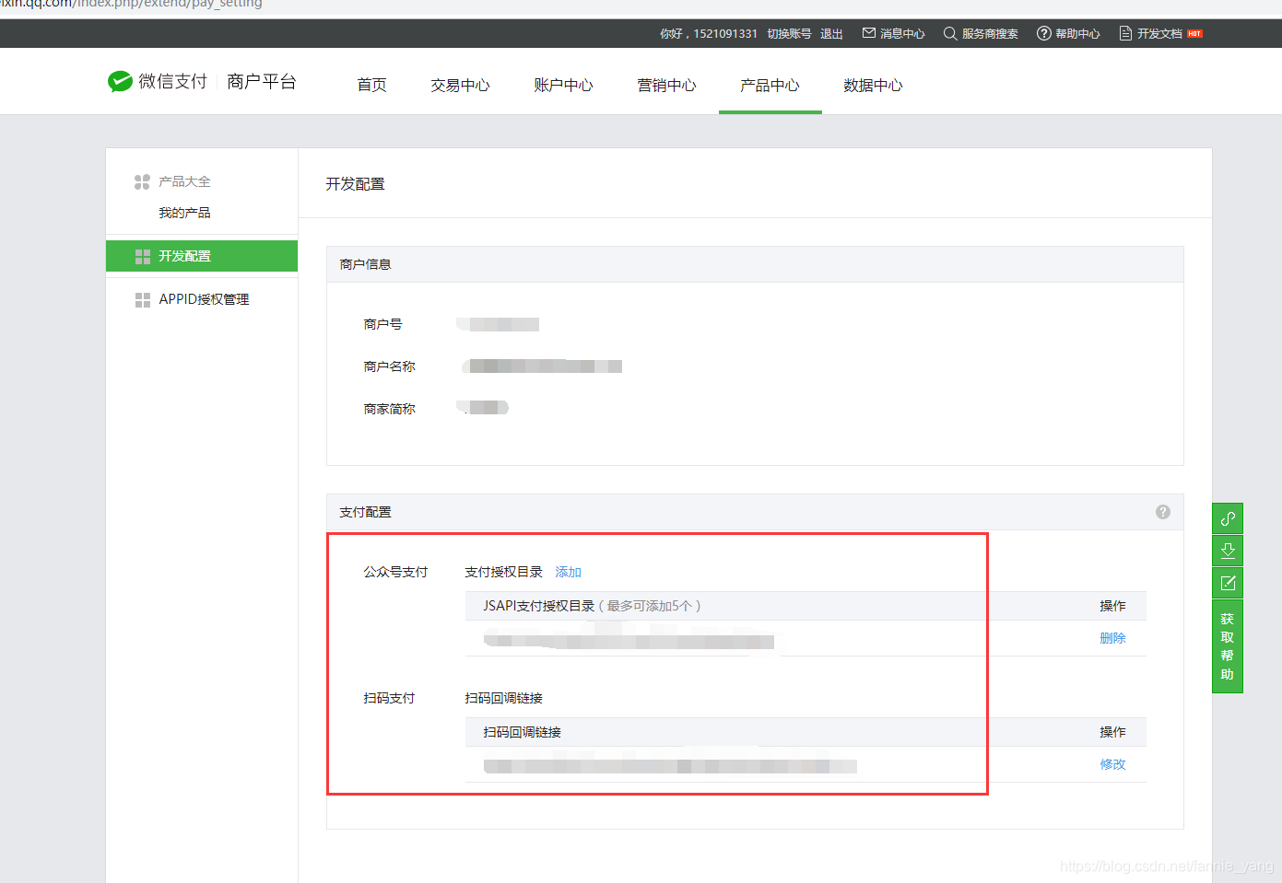This screenshot has width=1282, height=883.
Task: Click the developer docs document icon
Action: 1125,33
